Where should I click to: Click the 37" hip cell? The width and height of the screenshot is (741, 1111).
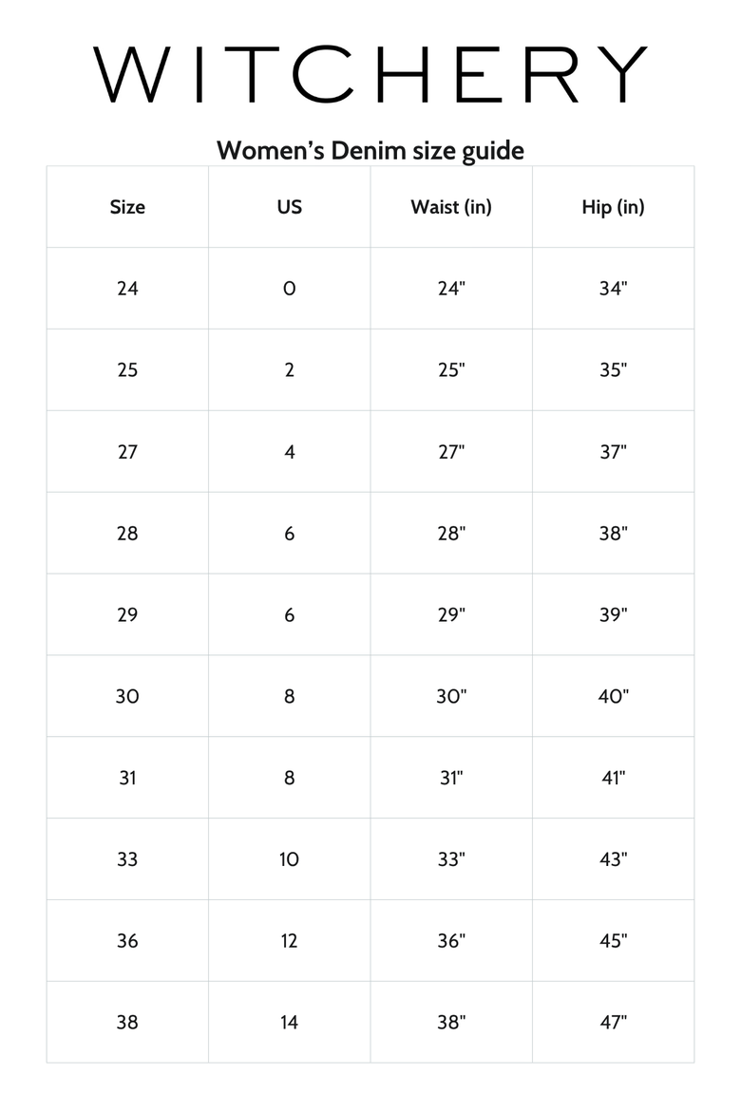[x=614, y=451]
